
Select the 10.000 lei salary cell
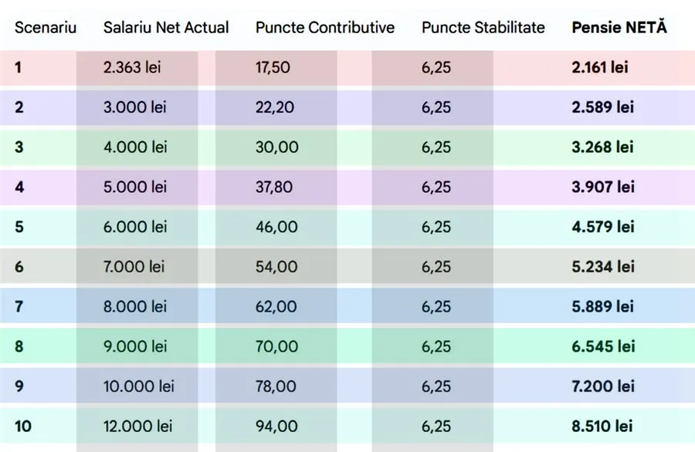(139, 386)
